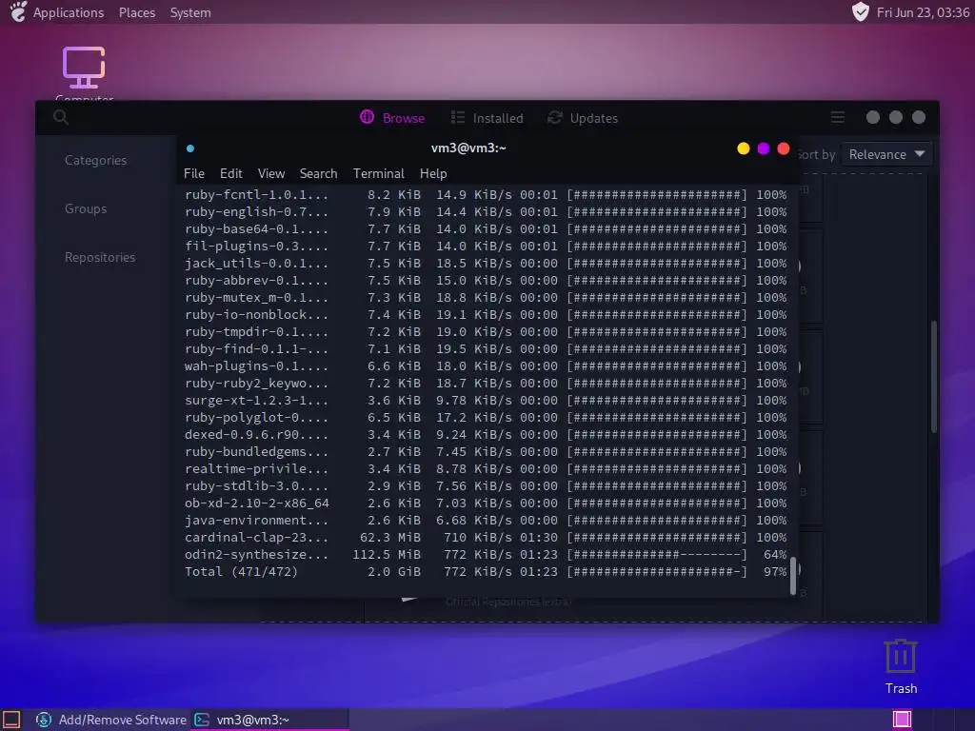Click the cardinal-clap-23 download line
The width and height of the screenshot is (975, 731).
486,537
